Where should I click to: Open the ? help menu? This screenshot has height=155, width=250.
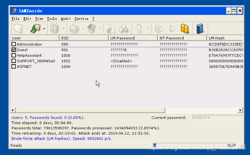click(x=93, y=19)
